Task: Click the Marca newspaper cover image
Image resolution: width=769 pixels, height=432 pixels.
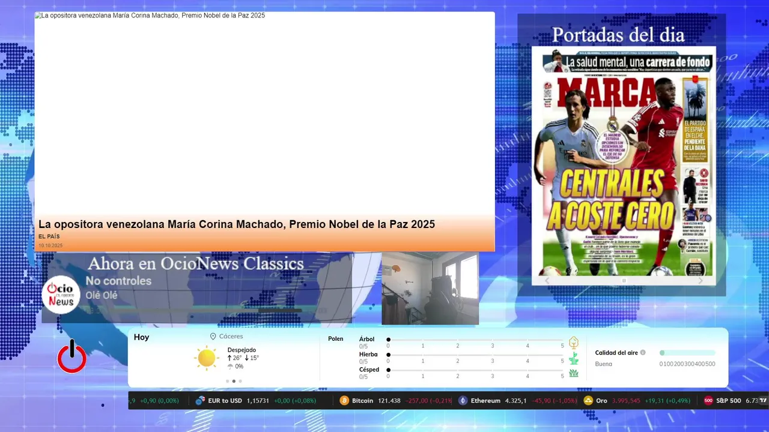Action: point(624,160)
